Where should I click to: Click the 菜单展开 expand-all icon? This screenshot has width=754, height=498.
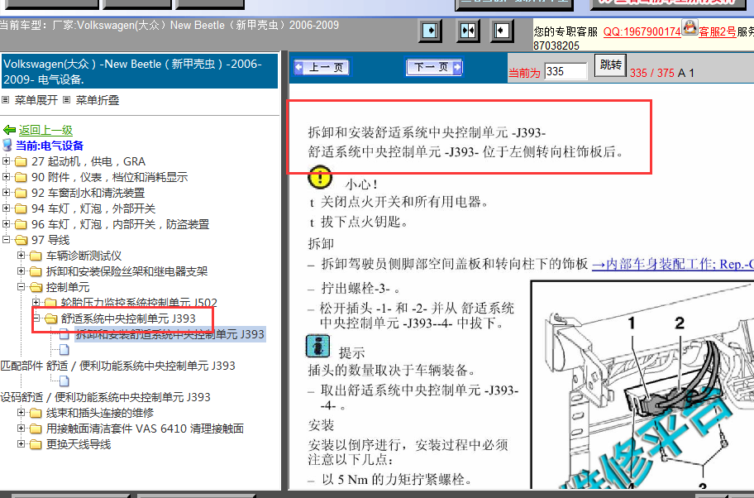pyautogui.click(x=5, y=100)
